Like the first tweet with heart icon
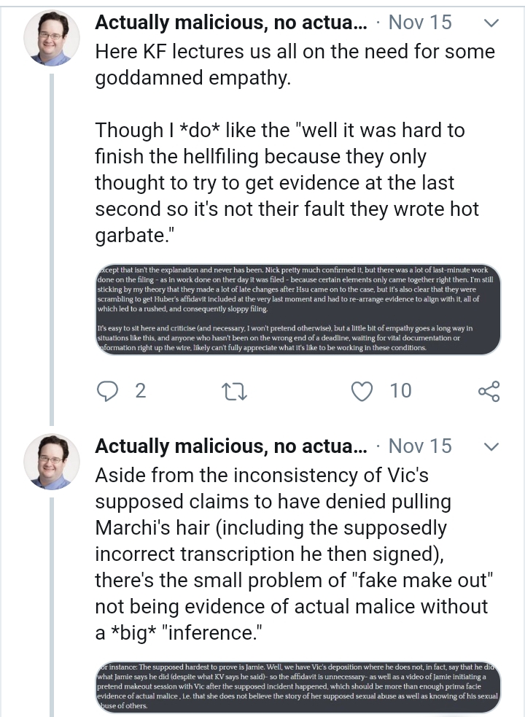The height and width of the screenshot is (717, 525). point(362,392)
